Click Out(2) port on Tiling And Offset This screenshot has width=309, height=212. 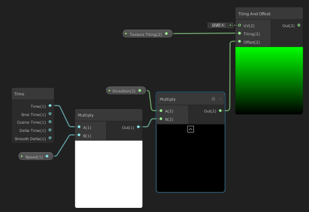pyautogui.click(x=299, y=25)
